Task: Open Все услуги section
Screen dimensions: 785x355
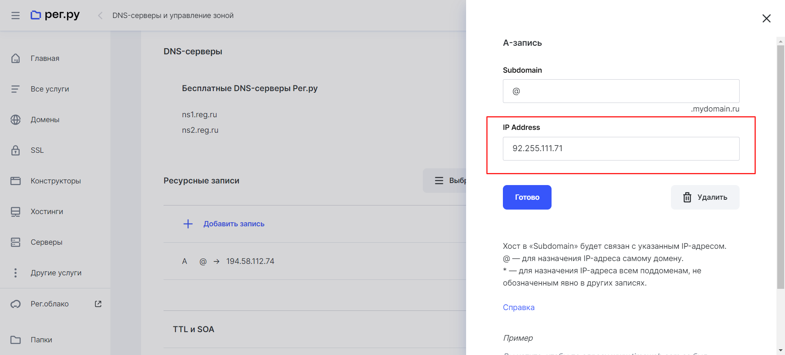Action: (x=49, y=89)
